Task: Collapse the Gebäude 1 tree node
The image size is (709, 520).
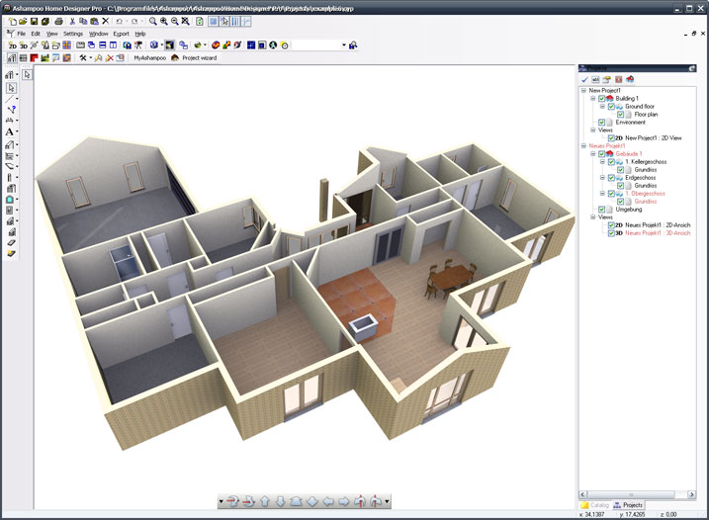Action: pyautogui.click(x=592, y=153)
